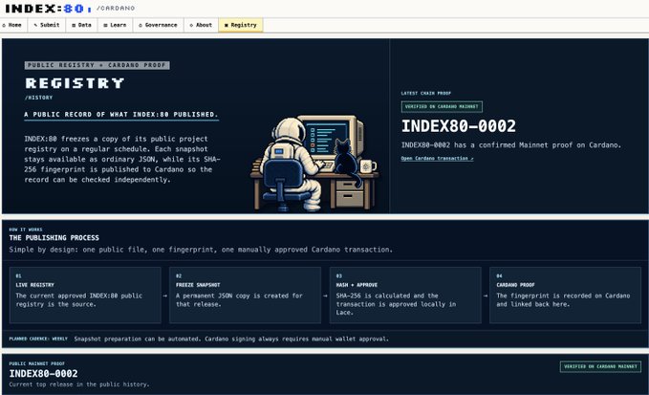
Task: Click the Public Registry + Cardano Proof tag
Action: (x=97, y=65)
